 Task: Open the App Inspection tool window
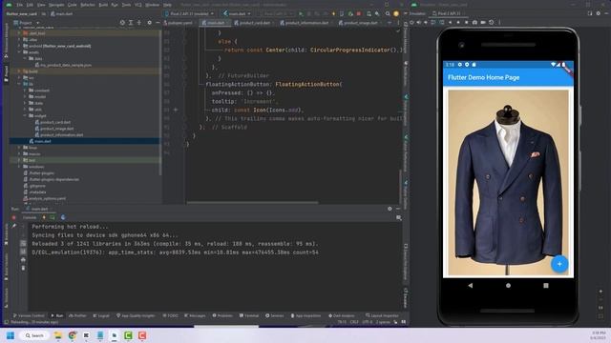[x=305, y=315]
